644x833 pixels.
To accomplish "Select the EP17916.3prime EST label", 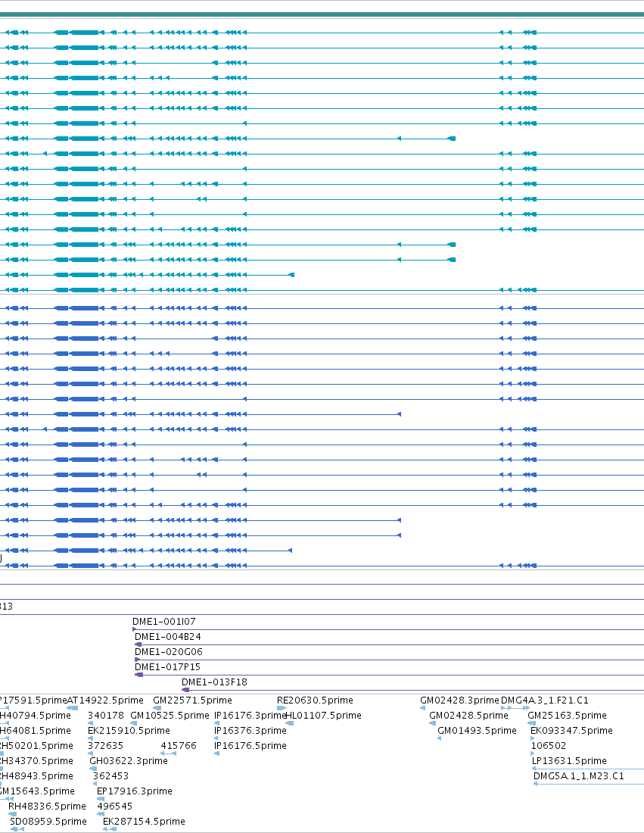I will (x=135, y=791).
